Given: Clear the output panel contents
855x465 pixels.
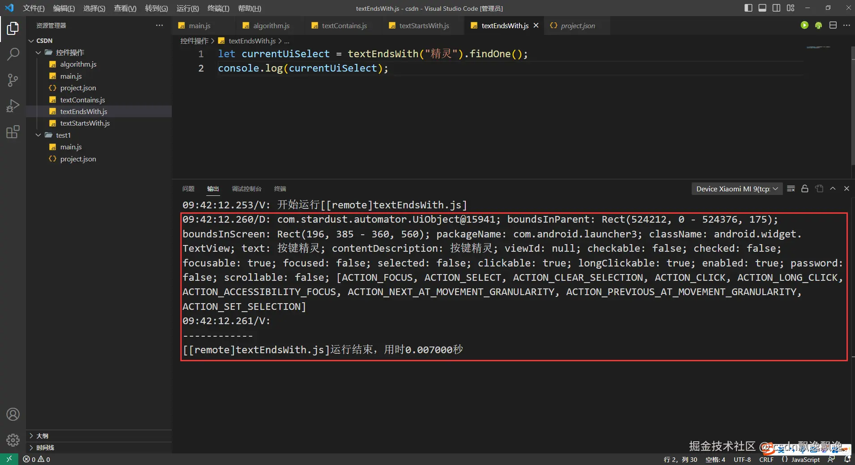Looking at the screenshot, I should 791,189.
